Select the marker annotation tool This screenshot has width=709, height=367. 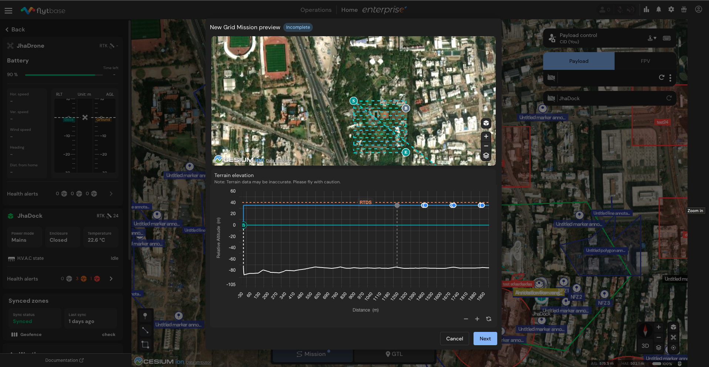pyautogui.click(x=145, y=316)
